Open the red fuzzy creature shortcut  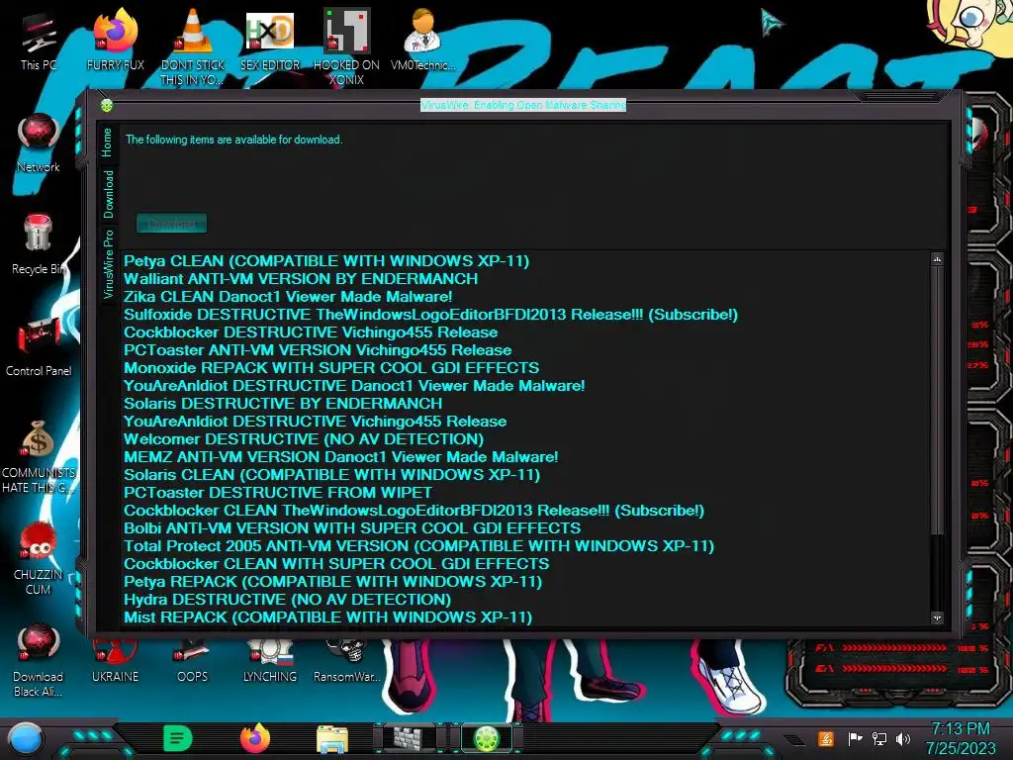coord(39,559)
